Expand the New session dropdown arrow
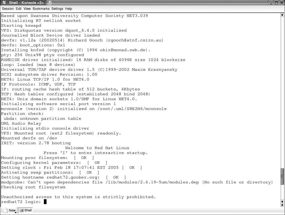Viewport: 285px width, 215px height. [x=16, y=212]
